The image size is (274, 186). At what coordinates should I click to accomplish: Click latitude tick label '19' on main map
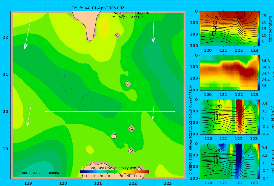tap(5, 149)
